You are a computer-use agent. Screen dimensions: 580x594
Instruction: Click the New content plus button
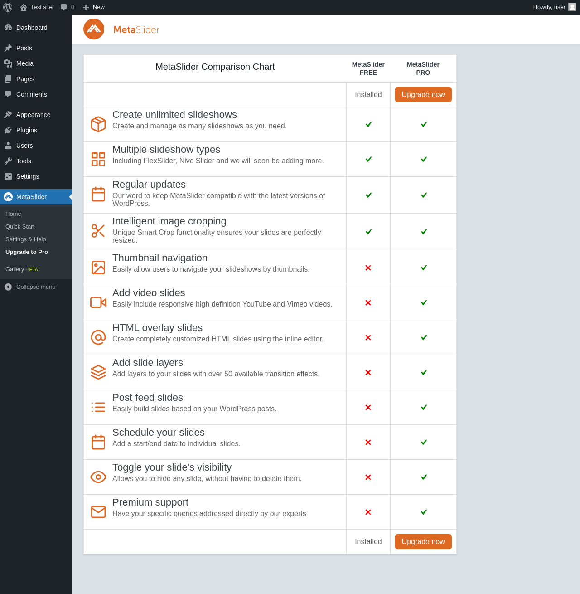[x=94, y=7]
